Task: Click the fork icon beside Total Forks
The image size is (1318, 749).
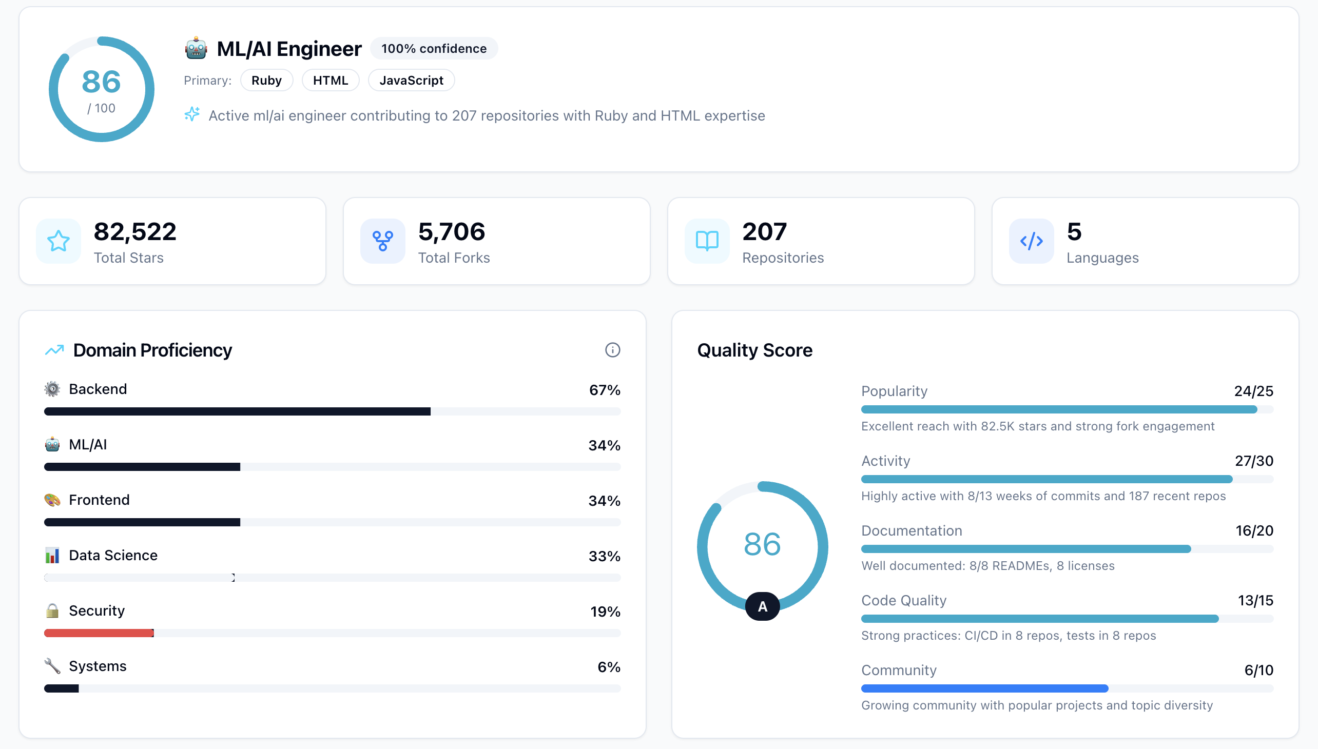Action: tap(382, 241)
